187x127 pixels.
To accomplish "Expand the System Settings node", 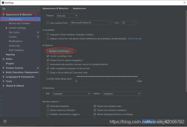I will coord(7,28).
